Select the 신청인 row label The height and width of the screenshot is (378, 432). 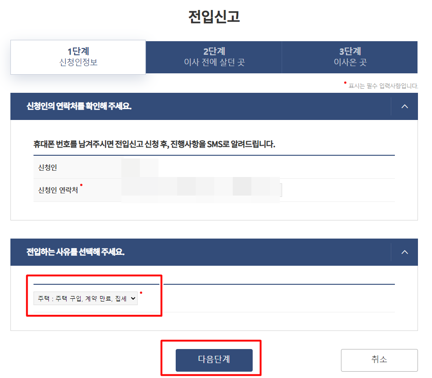48,167
